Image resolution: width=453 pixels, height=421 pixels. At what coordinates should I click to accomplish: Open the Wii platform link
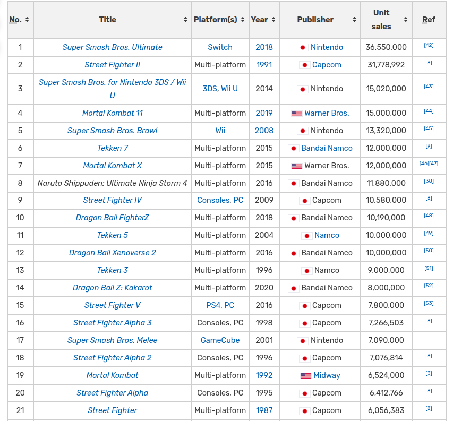[220, 131]
